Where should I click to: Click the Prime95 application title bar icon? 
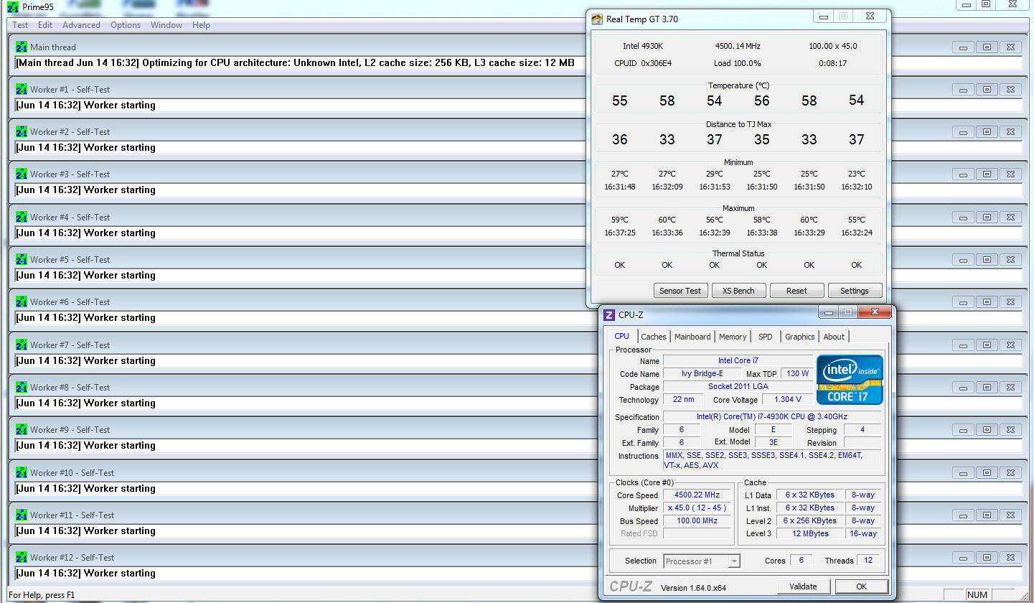pos(12,6)
